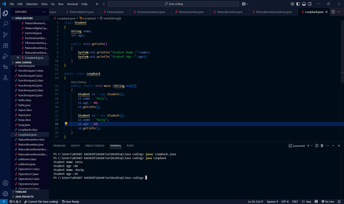Viewport: 344px width, 204px height.
Task: Click Ln 24, Col 21 in status bar
Action: click(255, 202)
